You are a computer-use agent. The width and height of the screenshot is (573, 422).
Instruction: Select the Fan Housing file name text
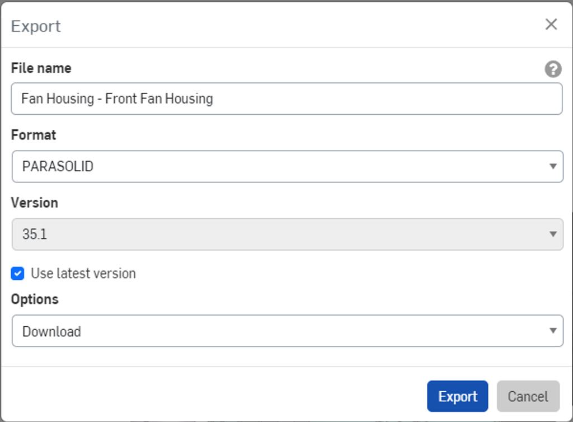118,99
